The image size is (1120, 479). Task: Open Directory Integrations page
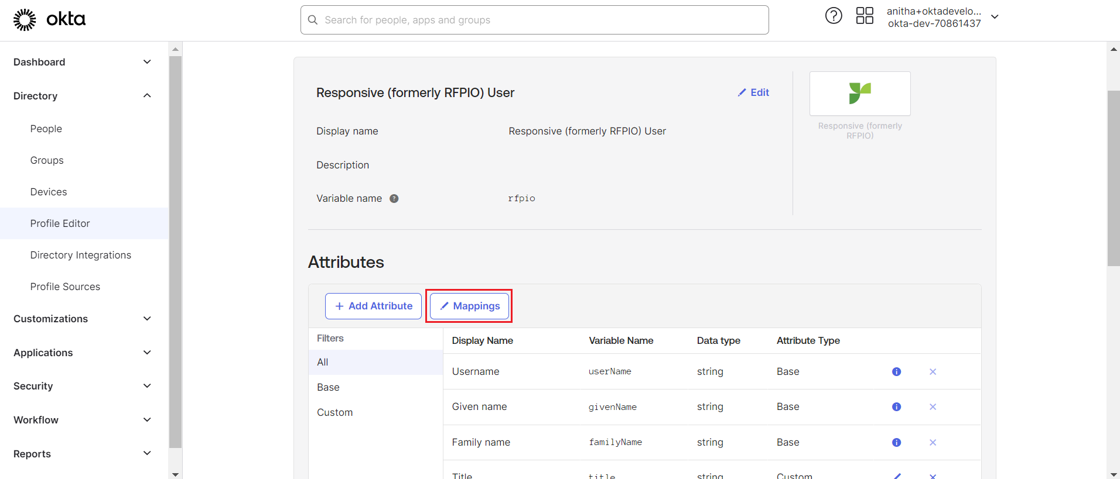coord(81,255)
